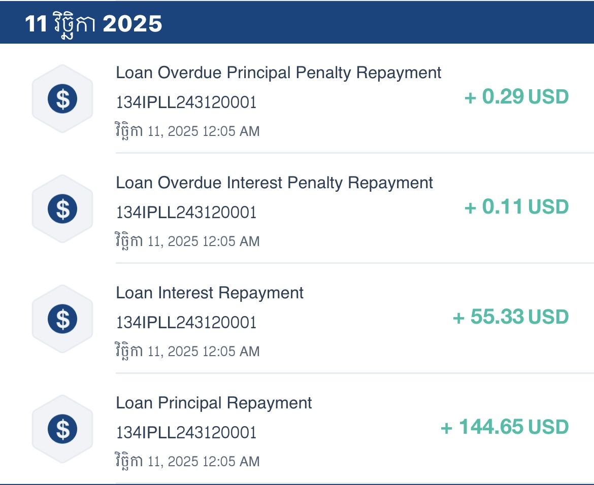Select the + 55.33 USD amount

coord(511,317)
